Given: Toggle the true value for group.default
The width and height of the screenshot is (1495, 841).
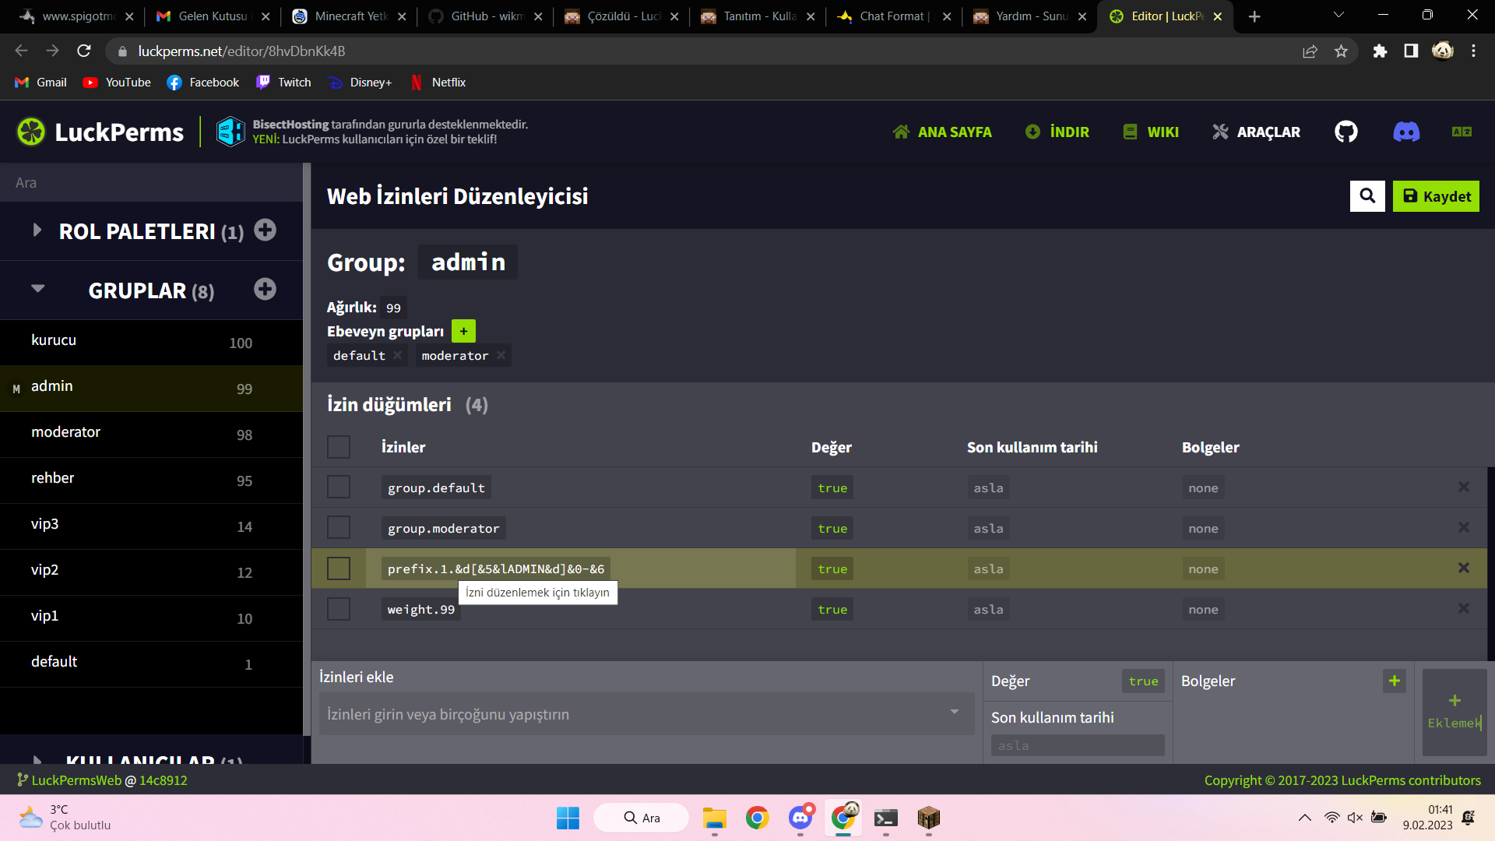Looking at the screenshot, I should click(832, 488).
